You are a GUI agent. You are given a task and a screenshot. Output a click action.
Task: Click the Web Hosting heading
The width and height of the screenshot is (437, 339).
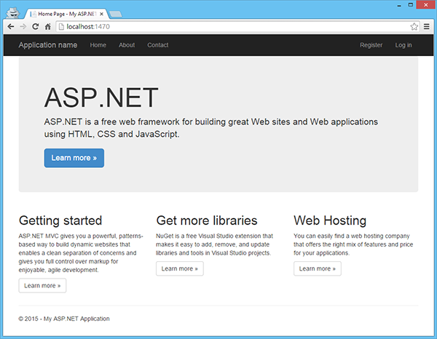(330, 220)
